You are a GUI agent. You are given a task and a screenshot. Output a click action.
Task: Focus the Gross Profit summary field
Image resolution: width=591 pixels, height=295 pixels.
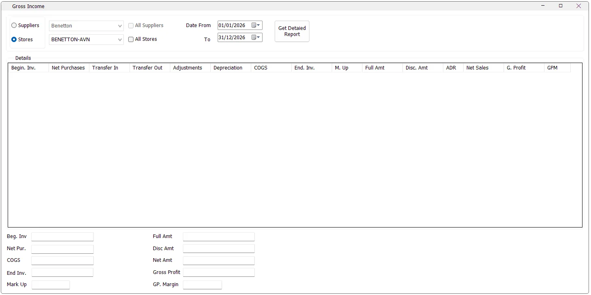click(x=219, y=272)
